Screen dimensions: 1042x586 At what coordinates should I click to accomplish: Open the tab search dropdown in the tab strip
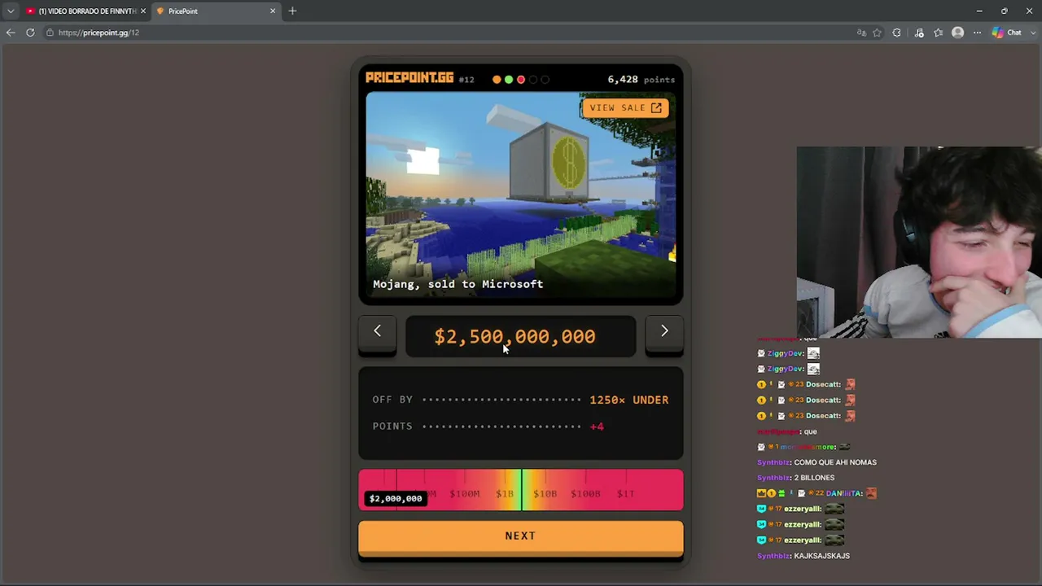(10, 11)
